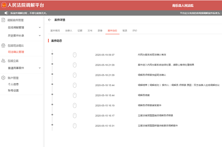
Task: Click 南乐县人民法院 in header
Action: point(183,6)
